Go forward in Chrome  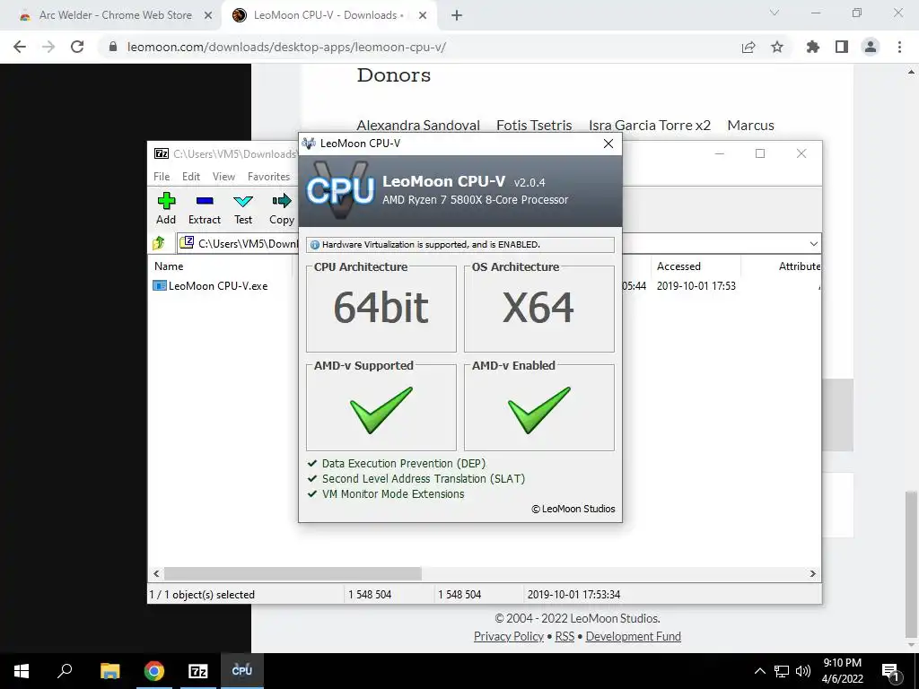tap(48, 47)
